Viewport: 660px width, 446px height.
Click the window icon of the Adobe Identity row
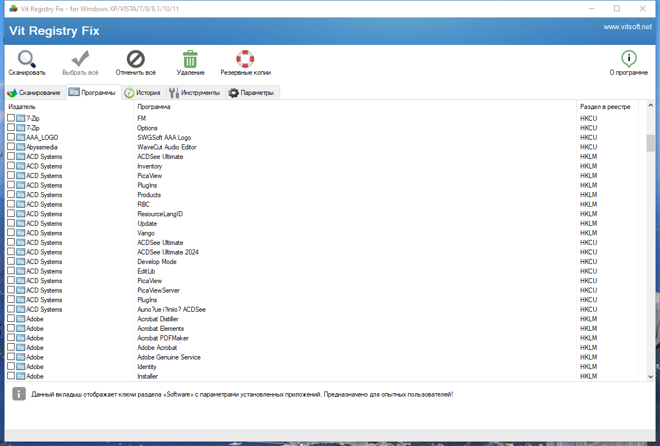click(x=21, y=366)
